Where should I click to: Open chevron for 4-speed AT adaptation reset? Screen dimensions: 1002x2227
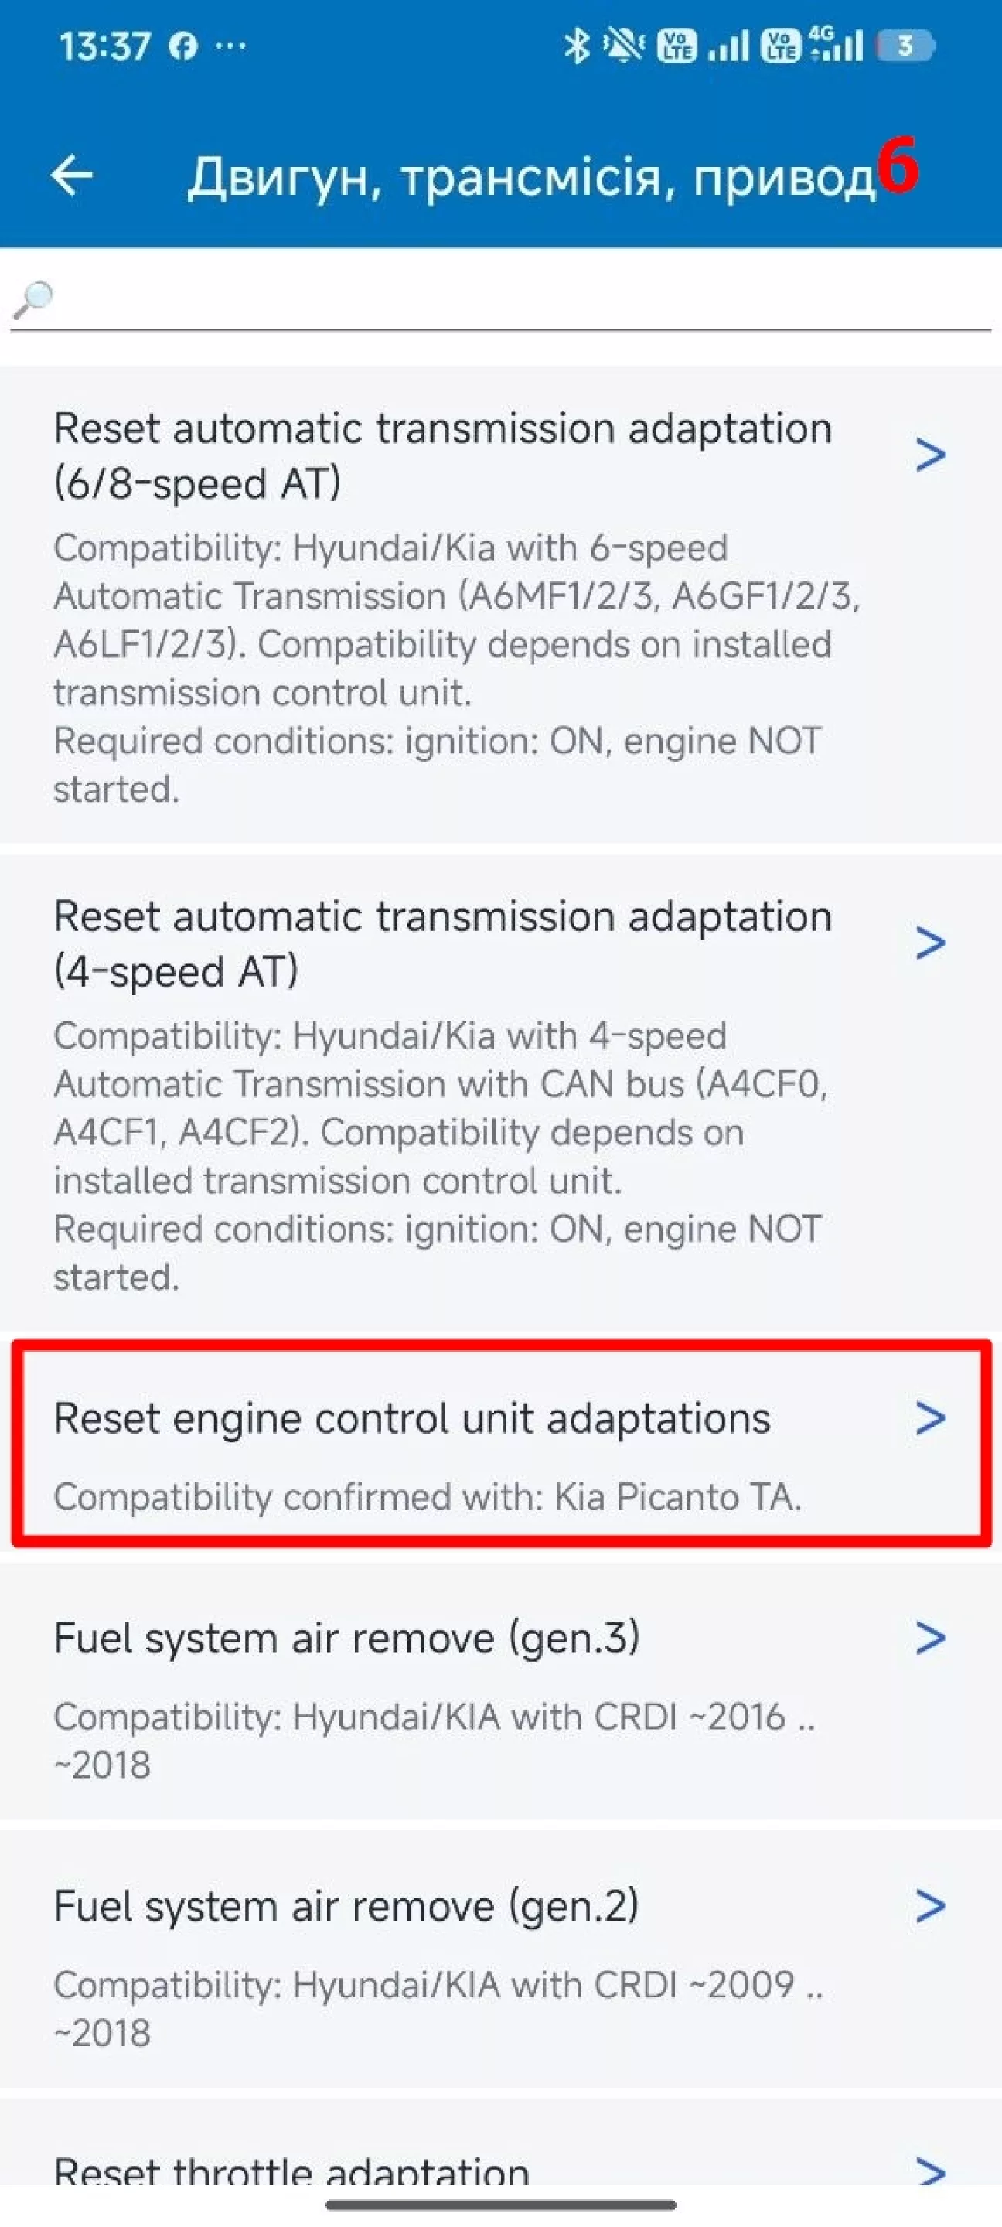(930, 943)
